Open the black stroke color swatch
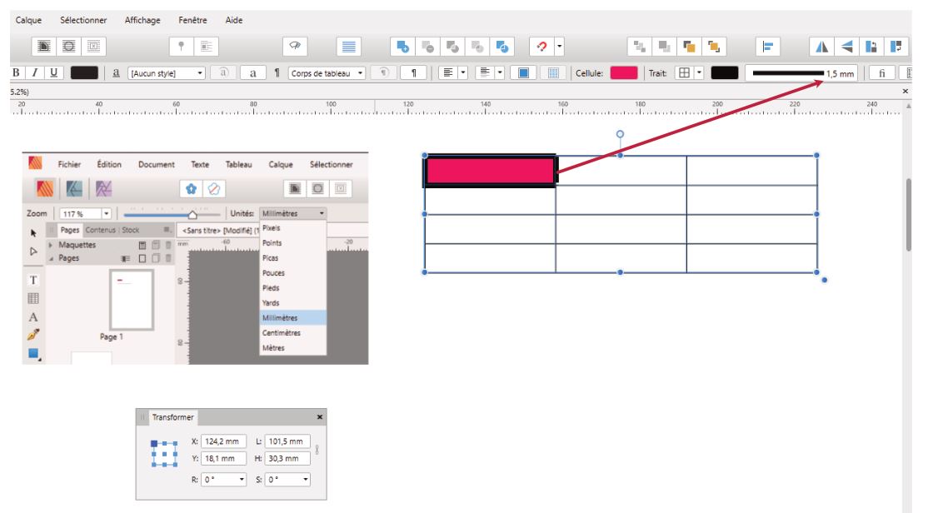 click(x=725, y=72)
